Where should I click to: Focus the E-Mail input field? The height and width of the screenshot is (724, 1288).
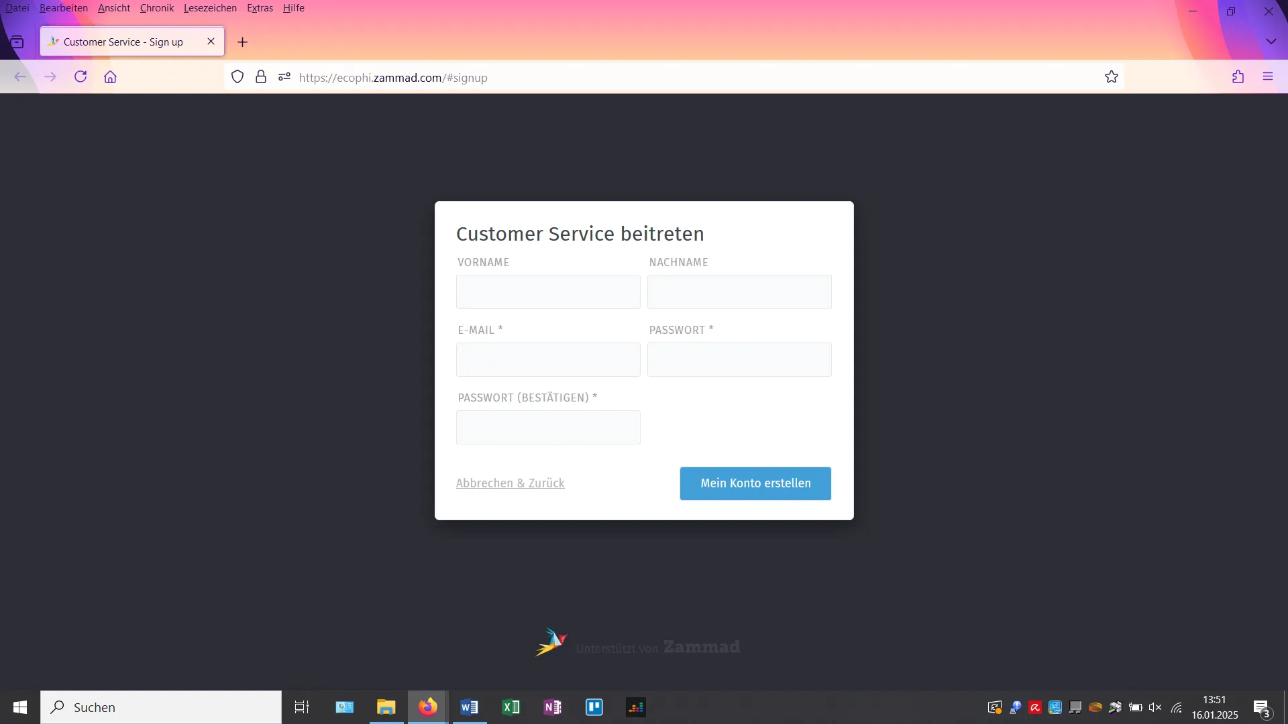(547, 360)
